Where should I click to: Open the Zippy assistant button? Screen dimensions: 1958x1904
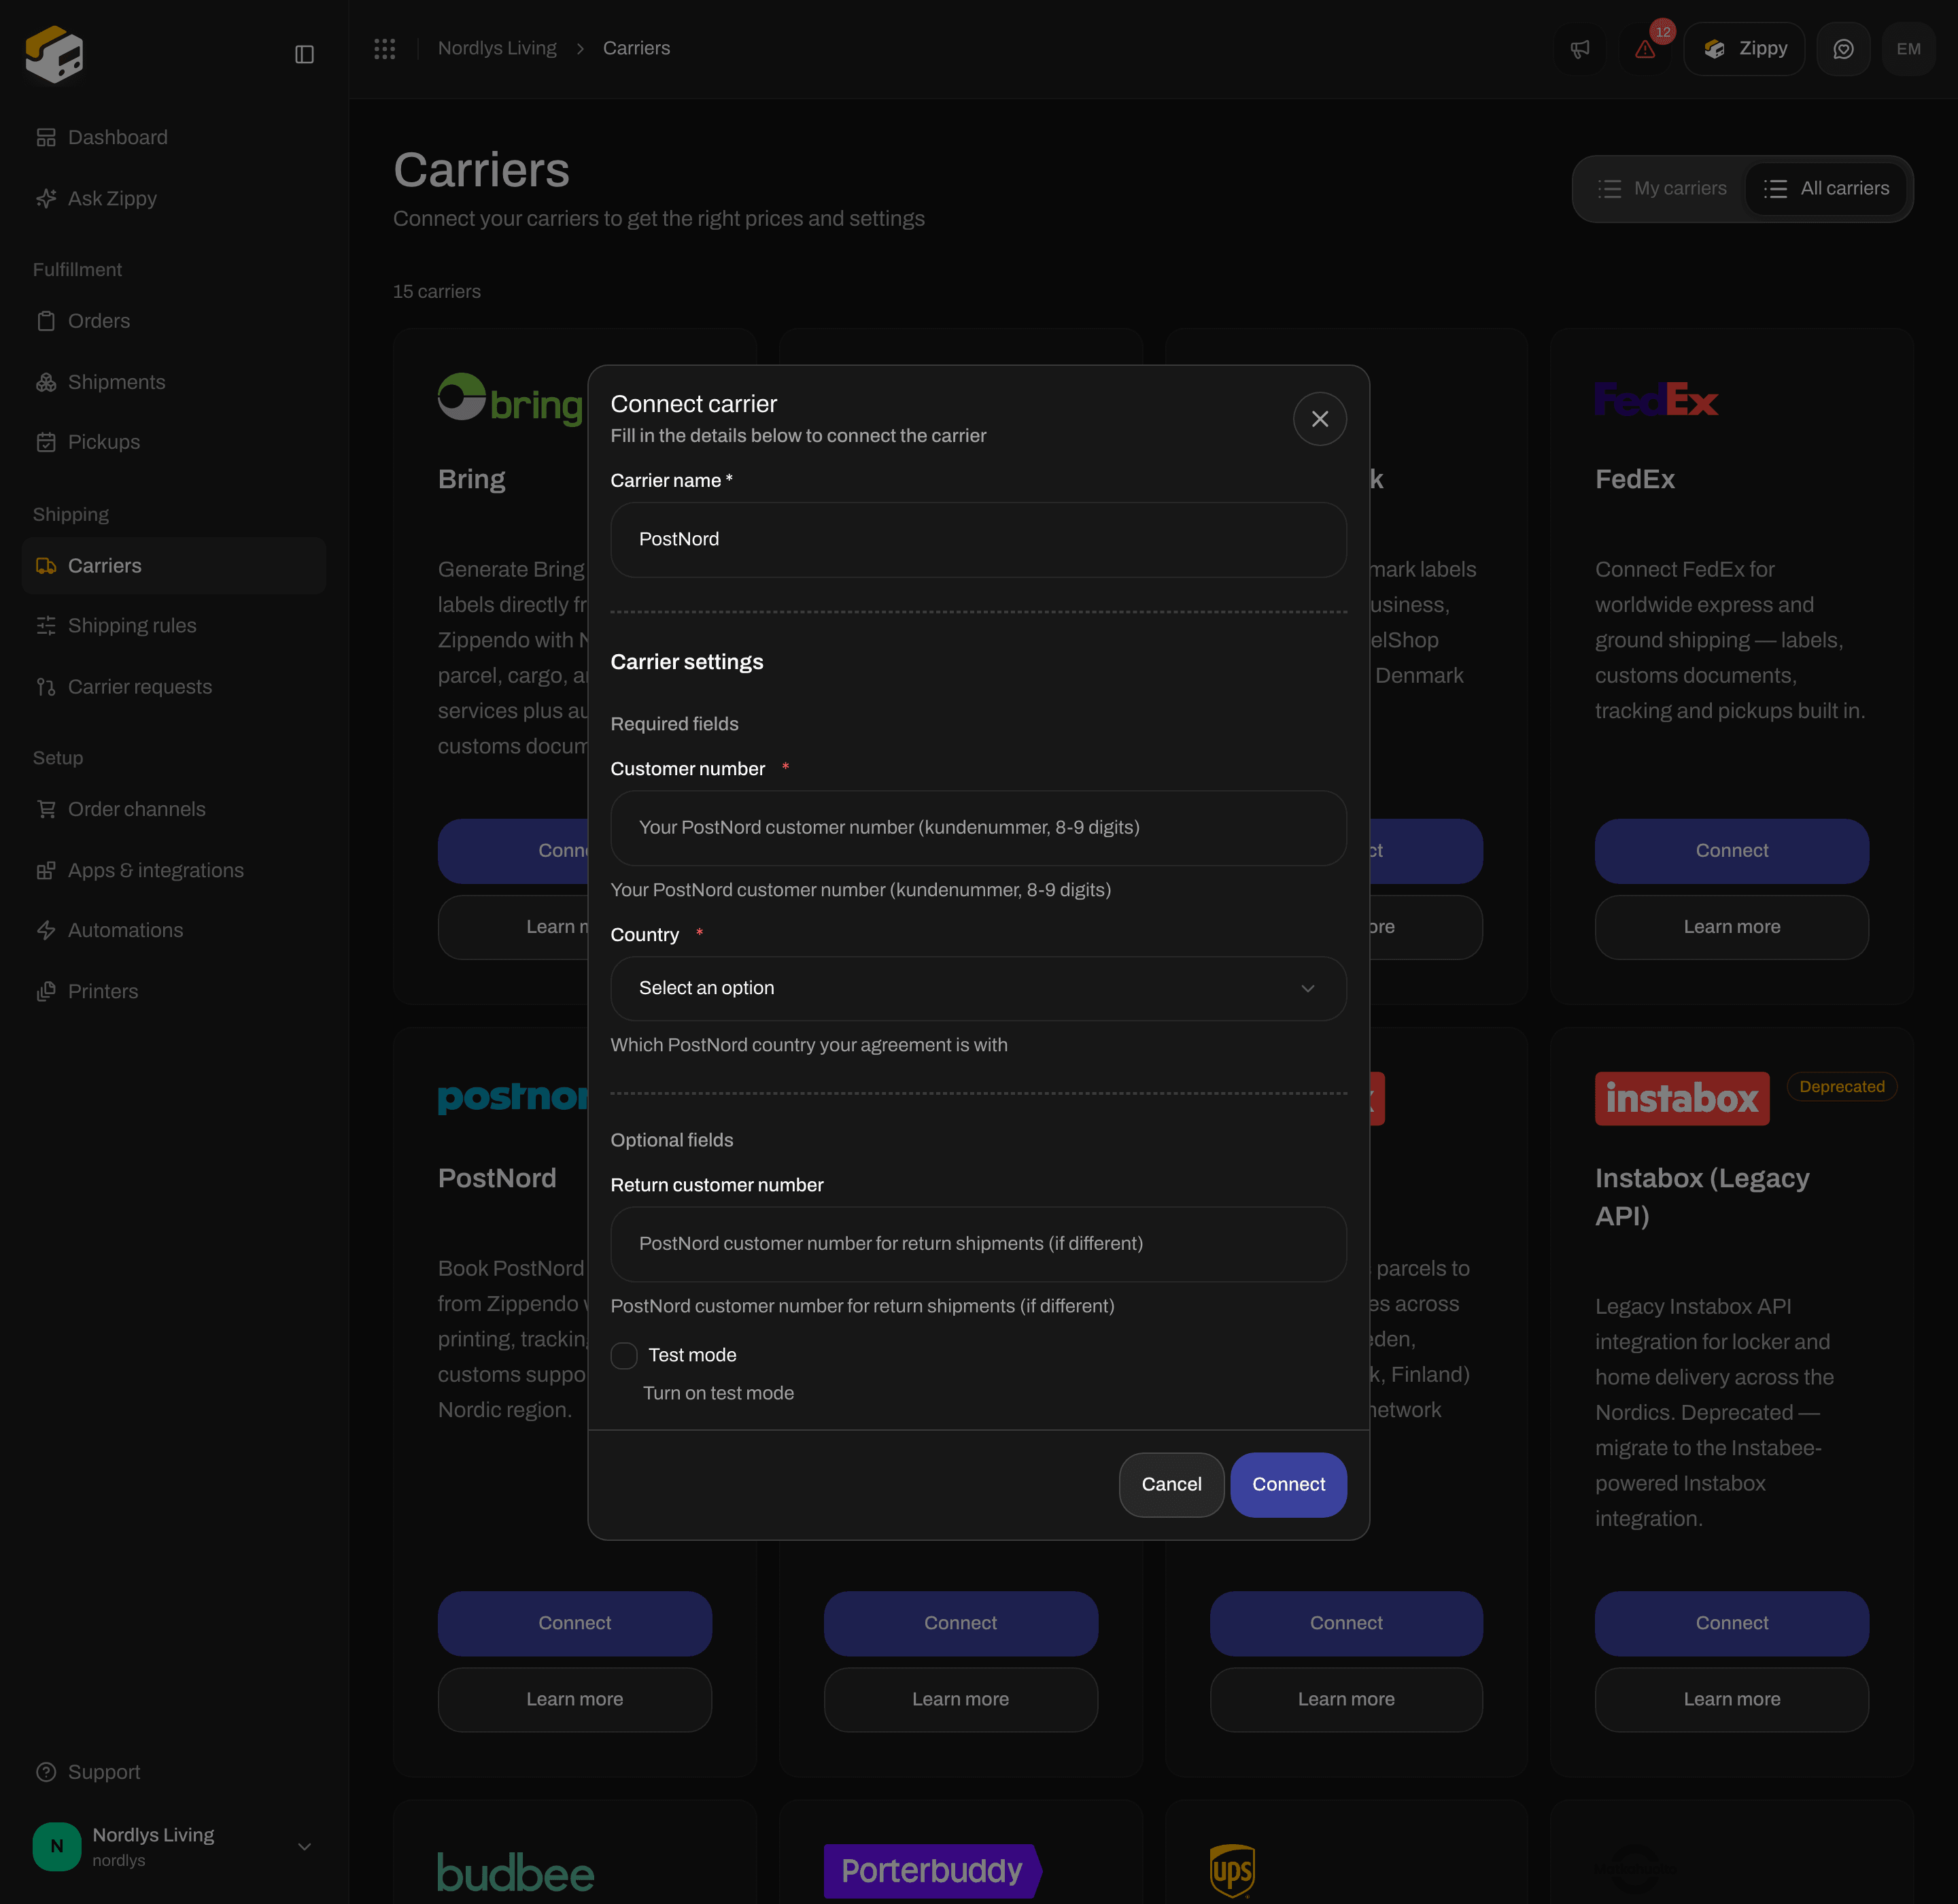[1744, 49]
